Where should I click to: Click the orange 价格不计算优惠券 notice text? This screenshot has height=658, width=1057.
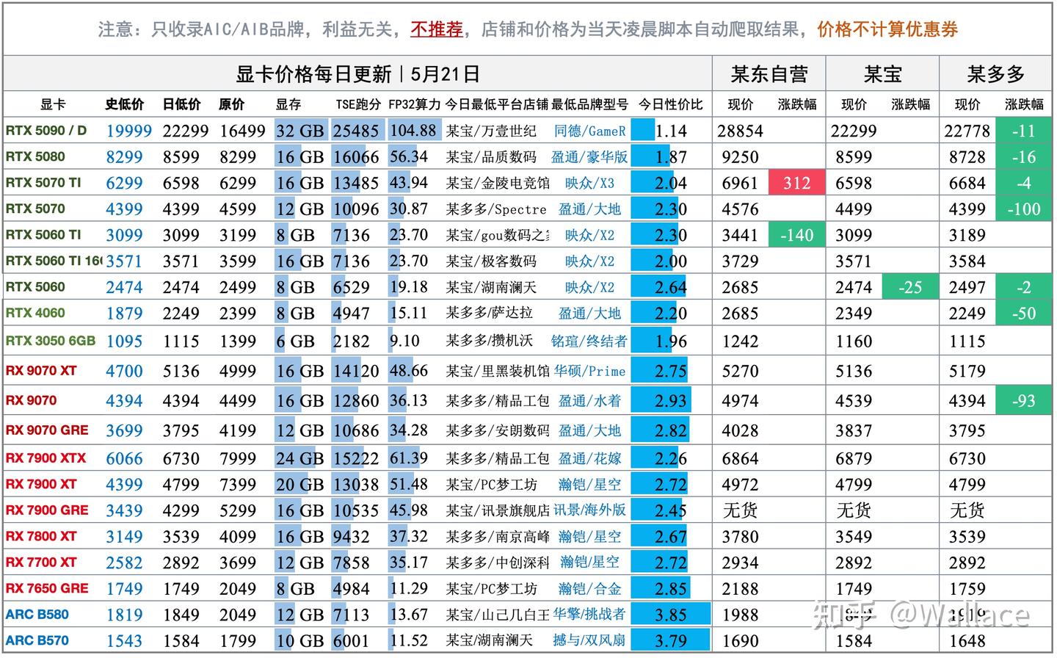887,29
